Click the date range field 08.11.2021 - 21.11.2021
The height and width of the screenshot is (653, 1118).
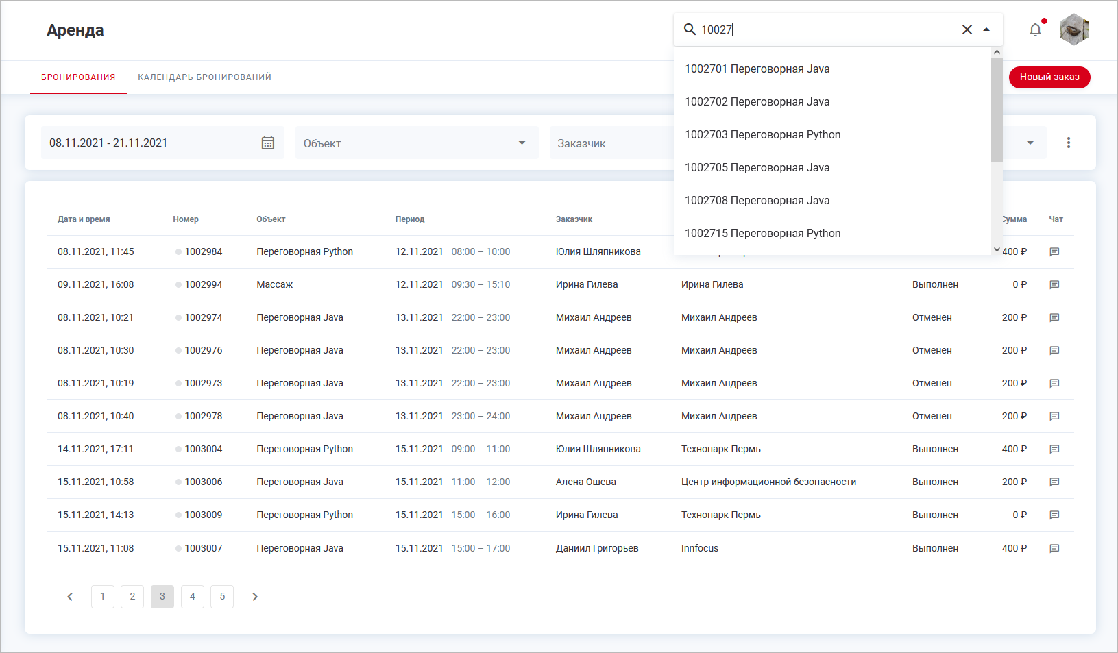(x=162, y=143)
